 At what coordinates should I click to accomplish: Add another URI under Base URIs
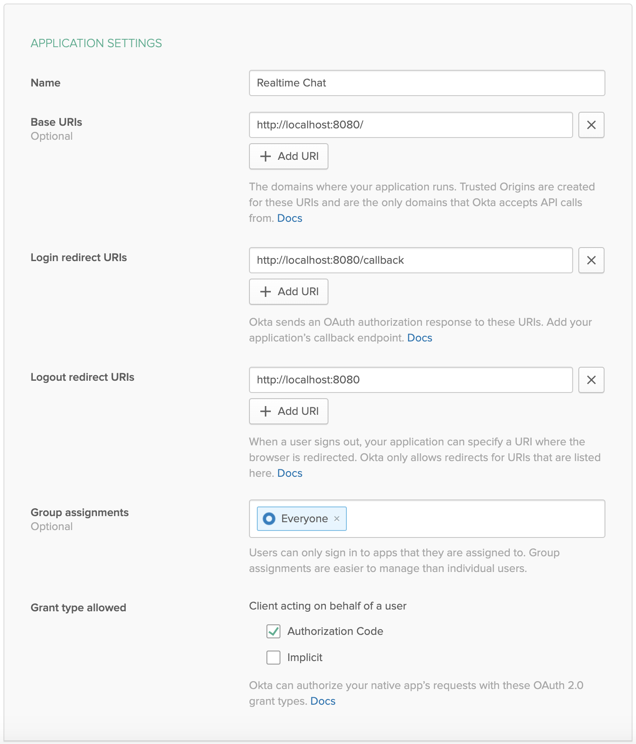289,156
